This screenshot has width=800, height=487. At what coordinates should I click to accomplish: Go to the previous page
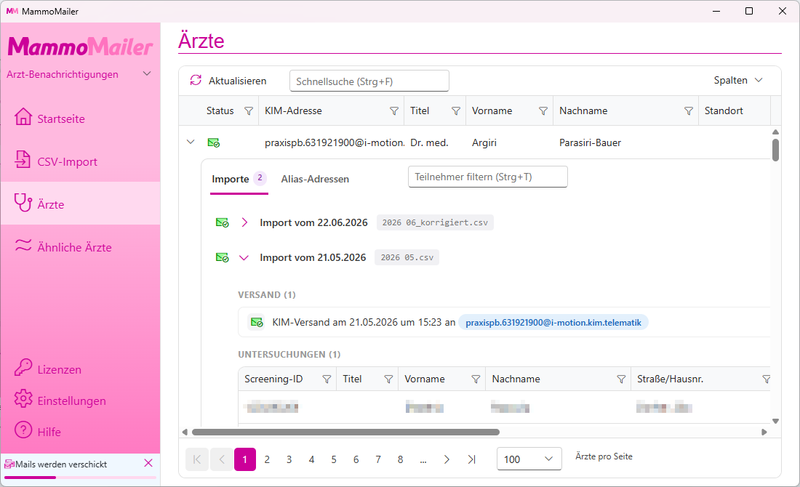[222, 459]
